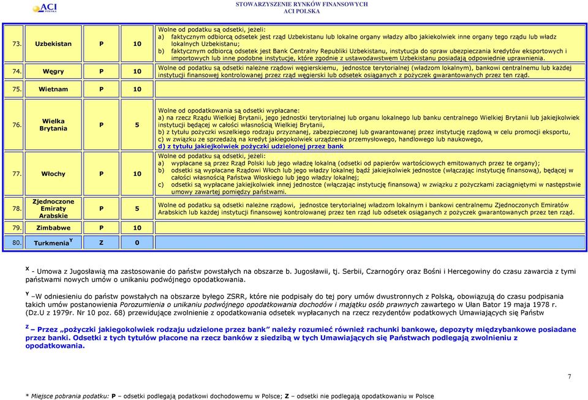588x400 pixels.
Task: Select the 'ACI POLSKA' header line
Action: [x=301, y=11]
